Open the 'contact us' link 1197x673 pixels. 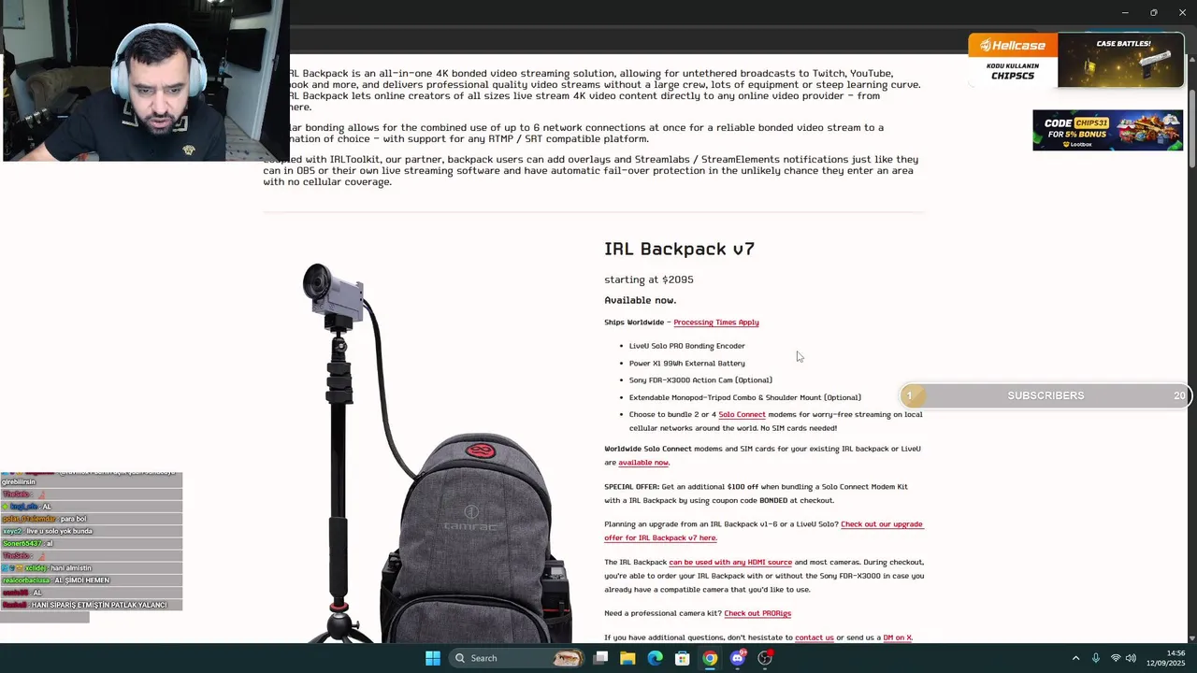click(815, 637)
